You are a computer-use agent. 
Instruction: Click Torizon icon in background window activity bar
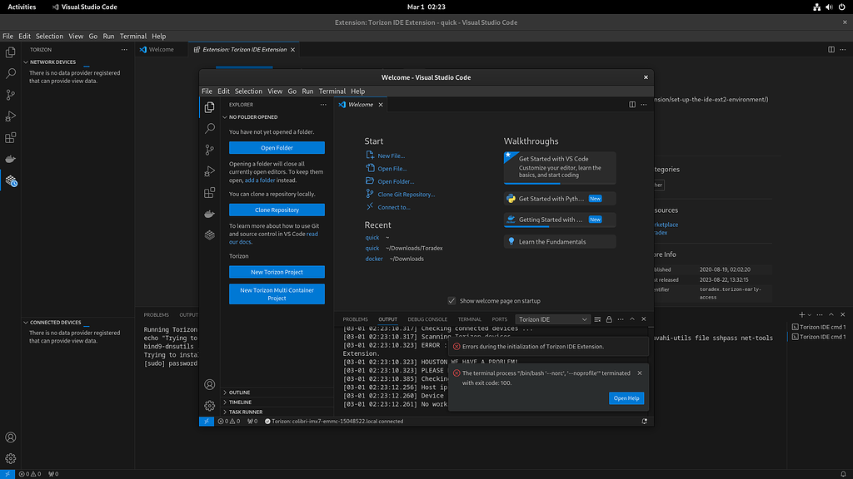11,180
